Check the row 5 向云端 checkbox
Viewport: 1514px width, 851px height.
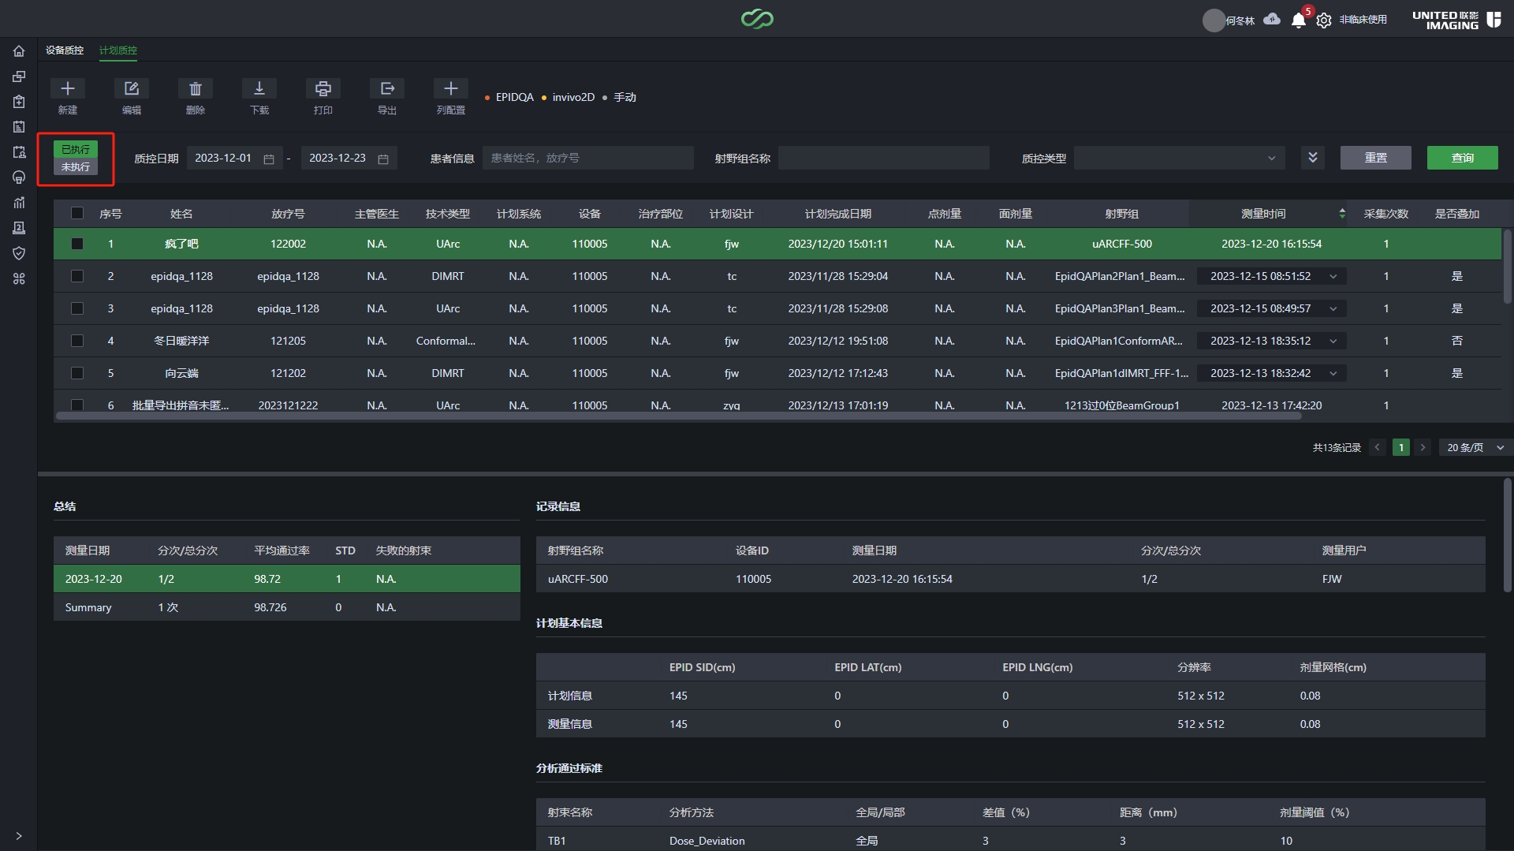coord(77,373)
